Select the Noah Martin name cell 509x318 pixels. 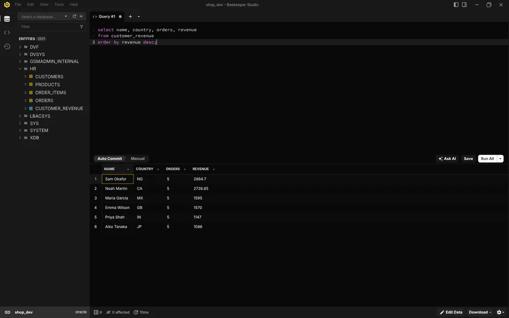point(118,189)
